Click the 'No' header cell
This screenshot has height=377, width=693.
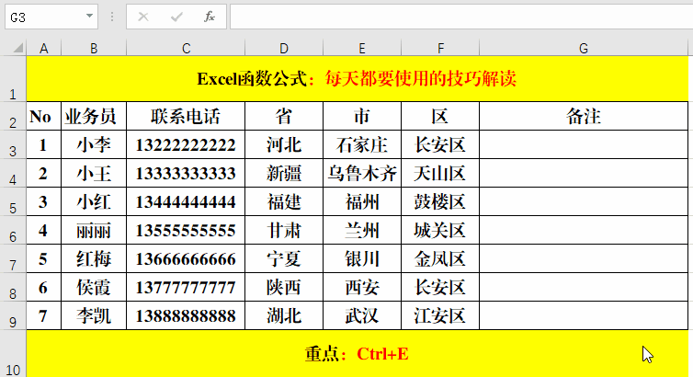pyautogui.click(x=44, y=116)
